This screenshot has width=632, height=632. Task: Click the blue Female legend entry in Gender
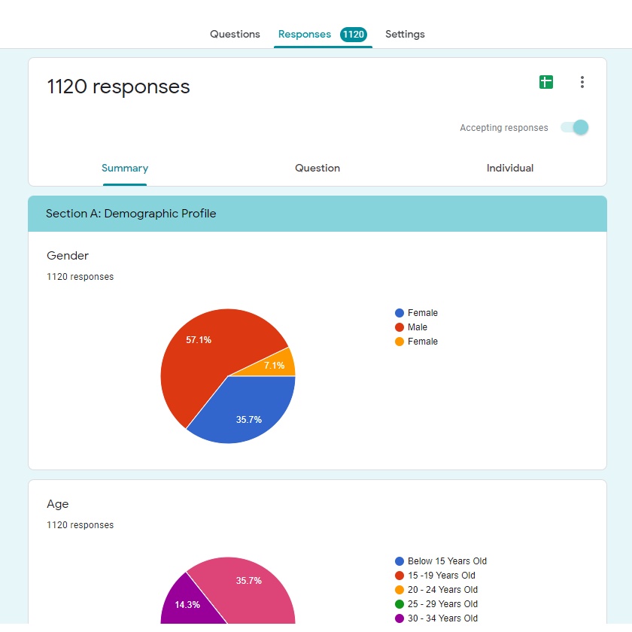coord(421,313)
